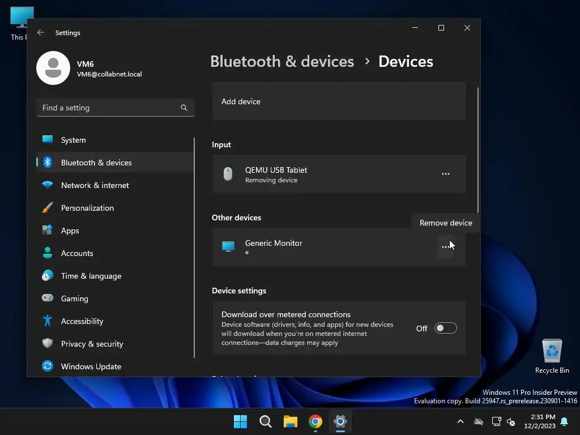This screenshot has height=435, width=580.
Task: Click the System monitor icon in sidebar
Action: click(x=48, y=139)
